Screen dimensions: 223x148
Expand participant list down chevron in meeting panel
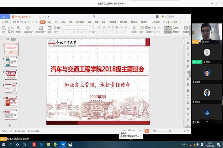click(x=207, y=122)
